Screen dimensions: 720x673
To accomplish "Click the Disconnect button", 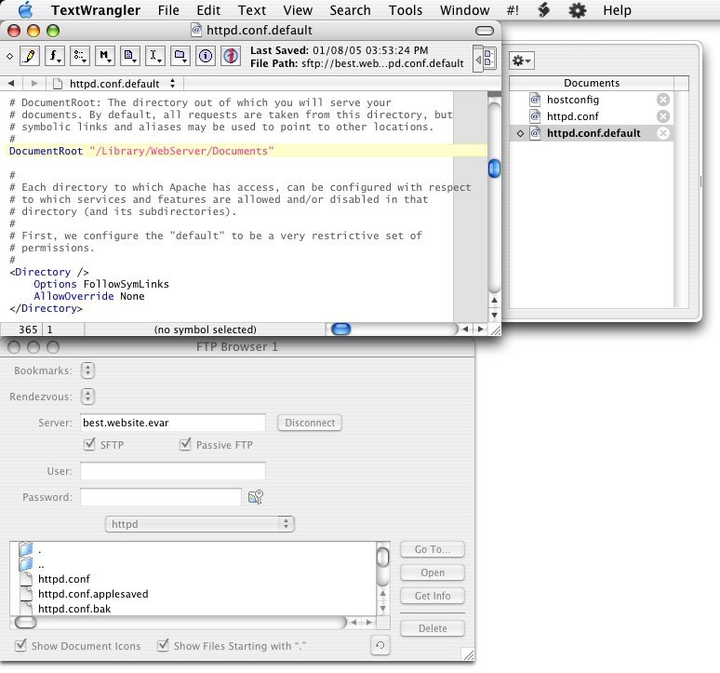I will (x=310, y=423).
